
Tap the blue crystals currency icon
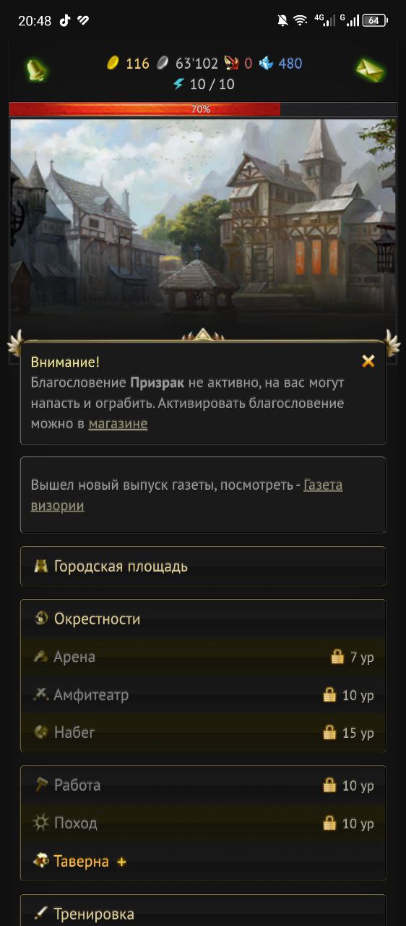pyautogui.click(x=266, y=63)
